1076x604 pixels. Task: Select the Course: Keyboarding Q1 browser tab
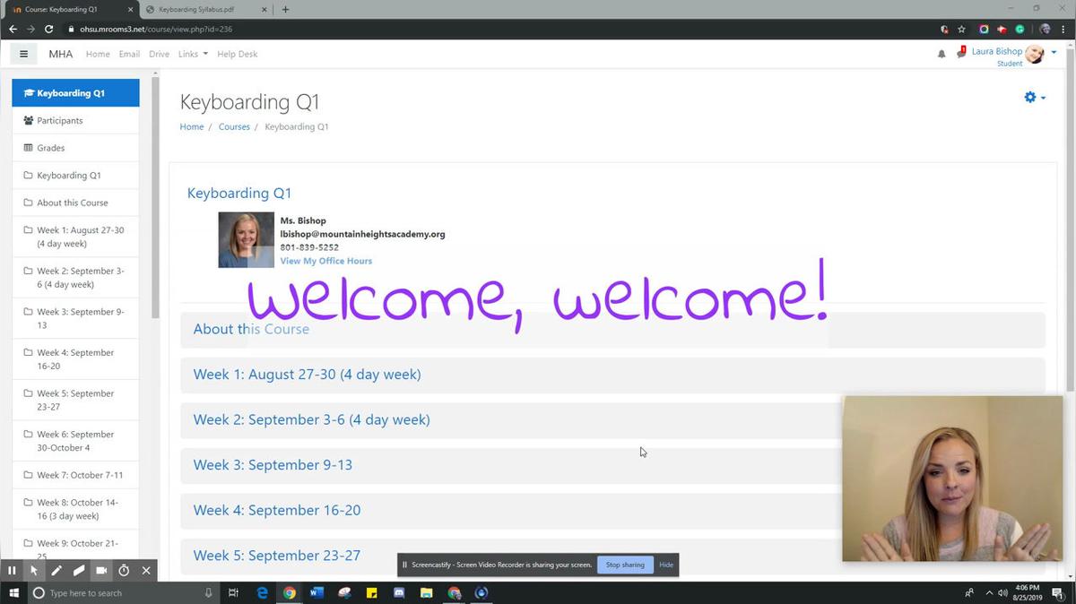(70, 9)
